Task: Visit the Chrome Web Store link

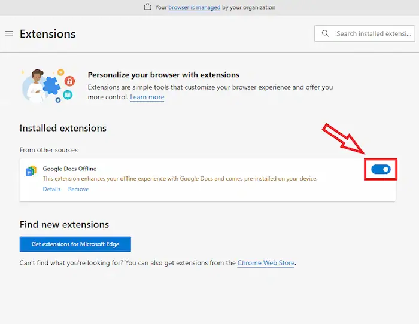Action: (x=266, y=263)
